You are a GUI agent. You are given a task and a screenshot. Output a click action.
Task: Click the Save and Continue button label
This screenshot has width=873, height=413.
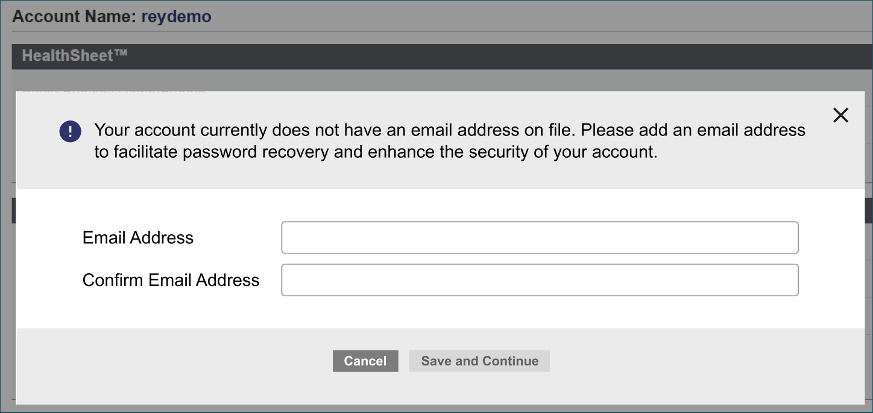coord(479,361)
